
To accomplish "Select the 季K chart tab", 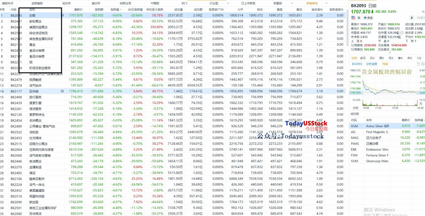I will click(400, 58).
